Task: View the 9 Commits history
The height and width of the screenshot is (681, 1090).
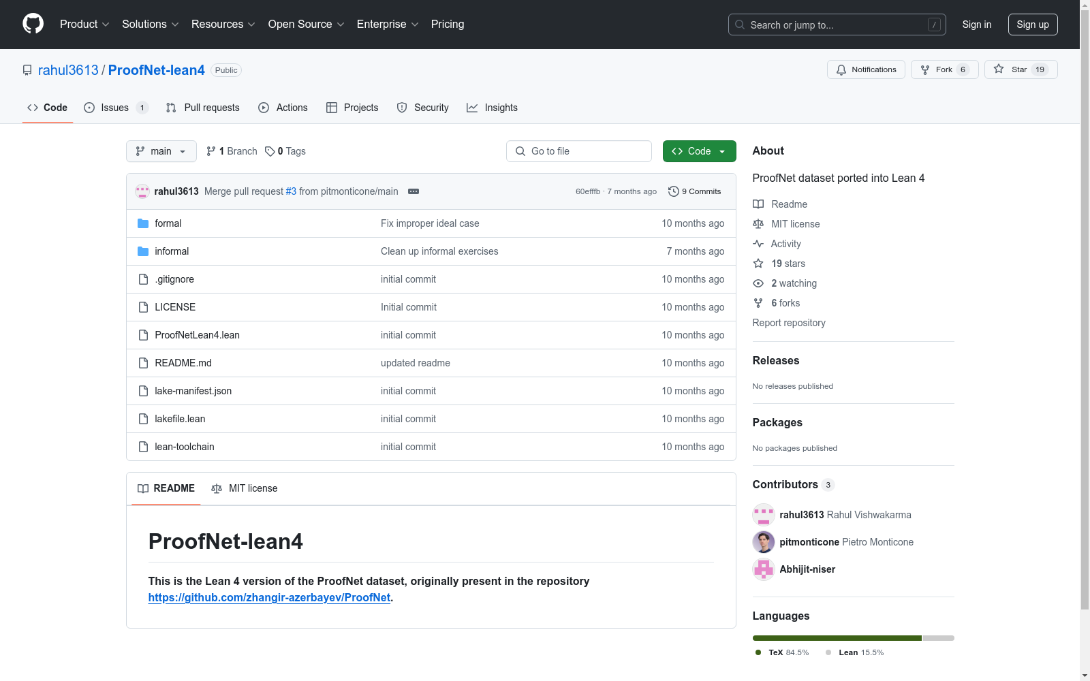Action: [x=695, y=191]
